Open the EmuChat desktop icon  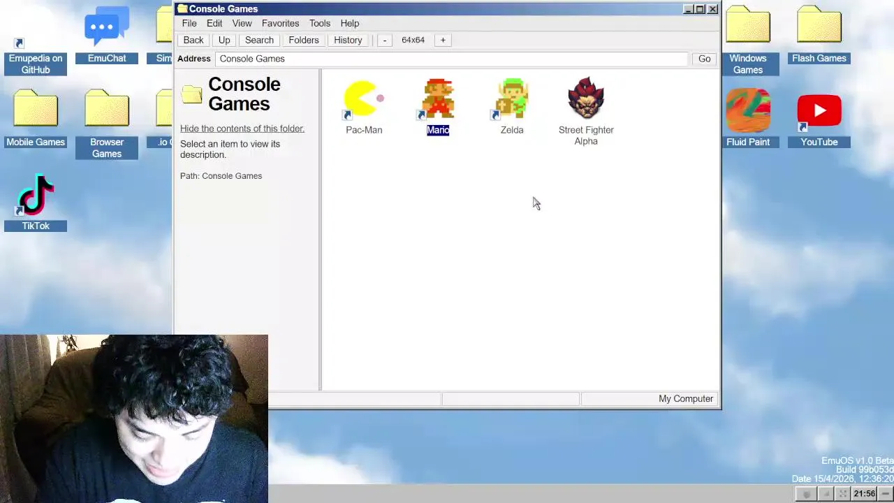(107, 35)
